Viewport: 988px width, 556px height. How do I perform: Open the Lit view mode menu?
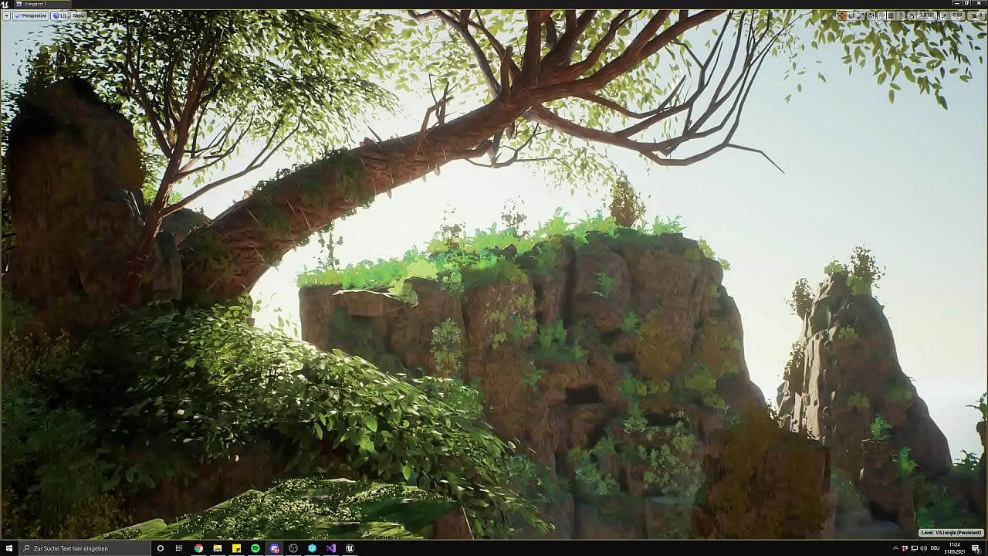tap(60, 15)
